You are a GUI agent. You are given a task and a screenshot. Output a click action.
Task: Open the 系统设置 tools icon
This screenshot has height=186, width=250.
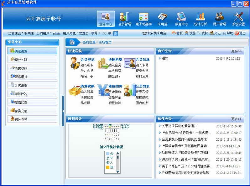pos(238,19)
